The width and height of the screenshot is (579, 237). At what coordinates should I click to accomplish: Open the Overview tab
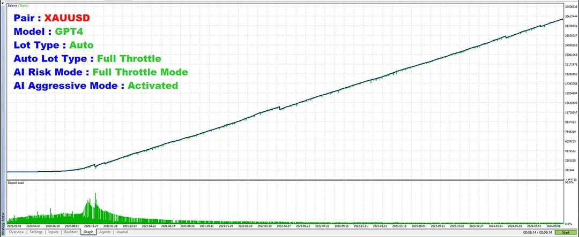click(16, 232)
